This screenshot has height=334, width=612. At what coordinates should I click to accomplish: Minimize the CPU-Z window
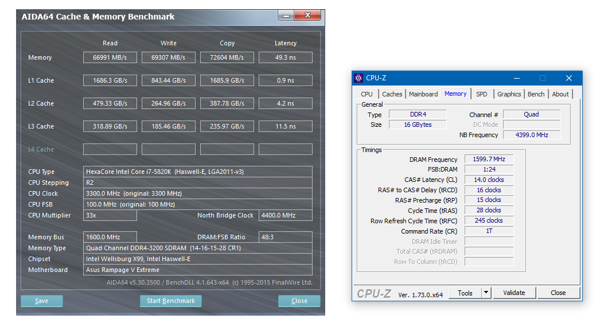pos(517,78)
